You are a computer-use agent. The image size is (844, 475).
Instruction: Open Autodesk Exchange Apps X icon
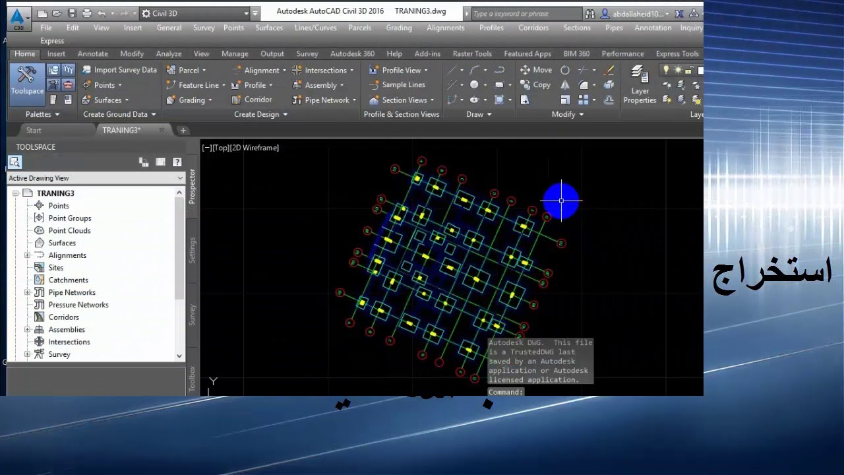tap(679, 14)
